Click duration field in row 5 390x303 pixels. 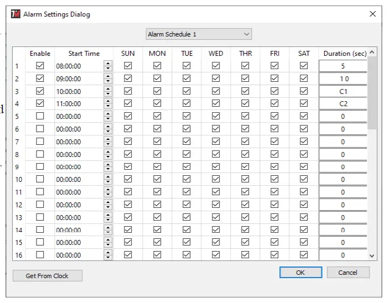tap(343, 116)
